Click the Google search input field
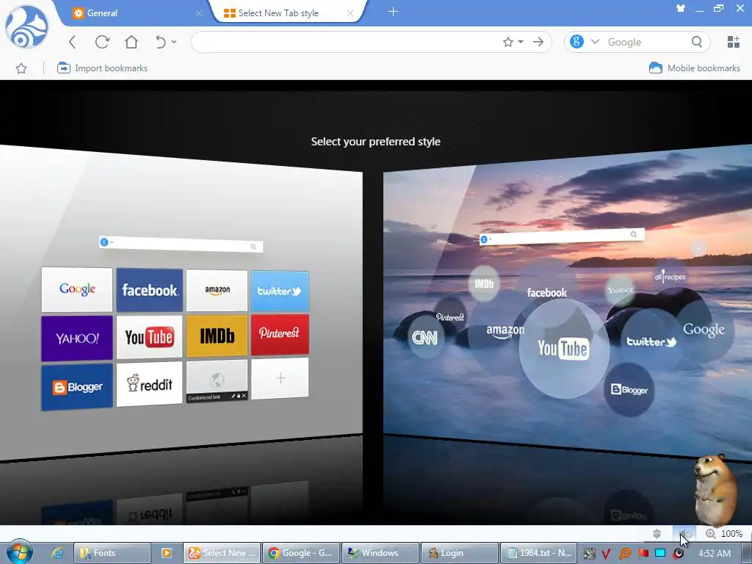This screenshot has width=752, height=564. (x=646, y=42)
